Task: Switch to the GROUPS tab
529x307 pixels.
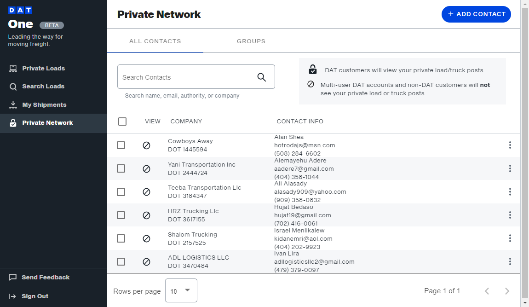Action: point(251,41)
